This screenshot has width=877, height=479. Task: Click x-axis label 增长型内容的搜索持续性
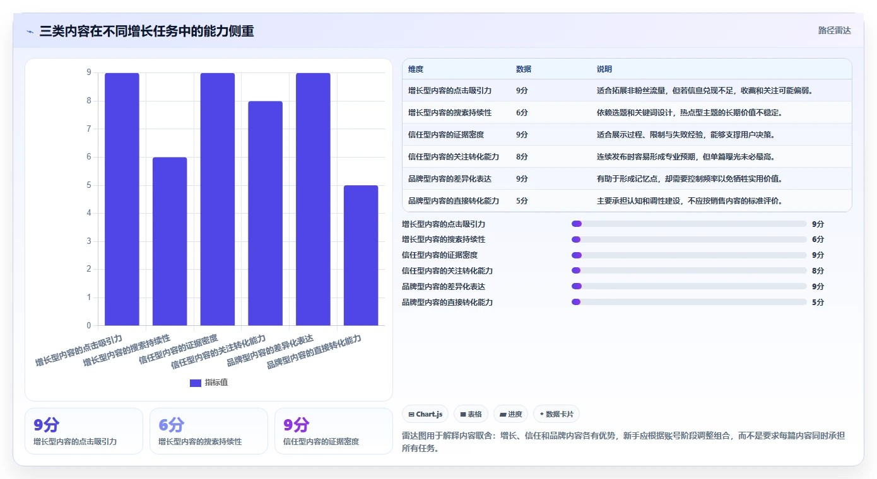pos(127,351)
